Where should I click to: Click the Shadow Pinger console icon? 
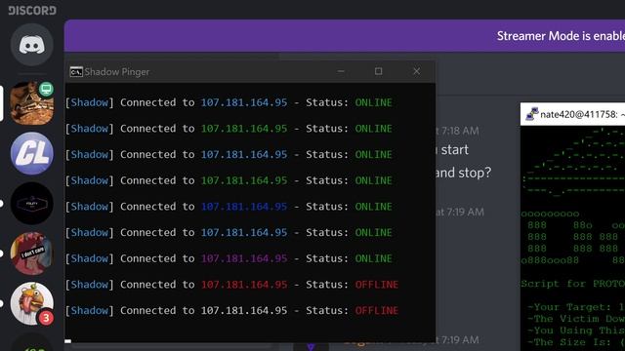click(76, 72)
